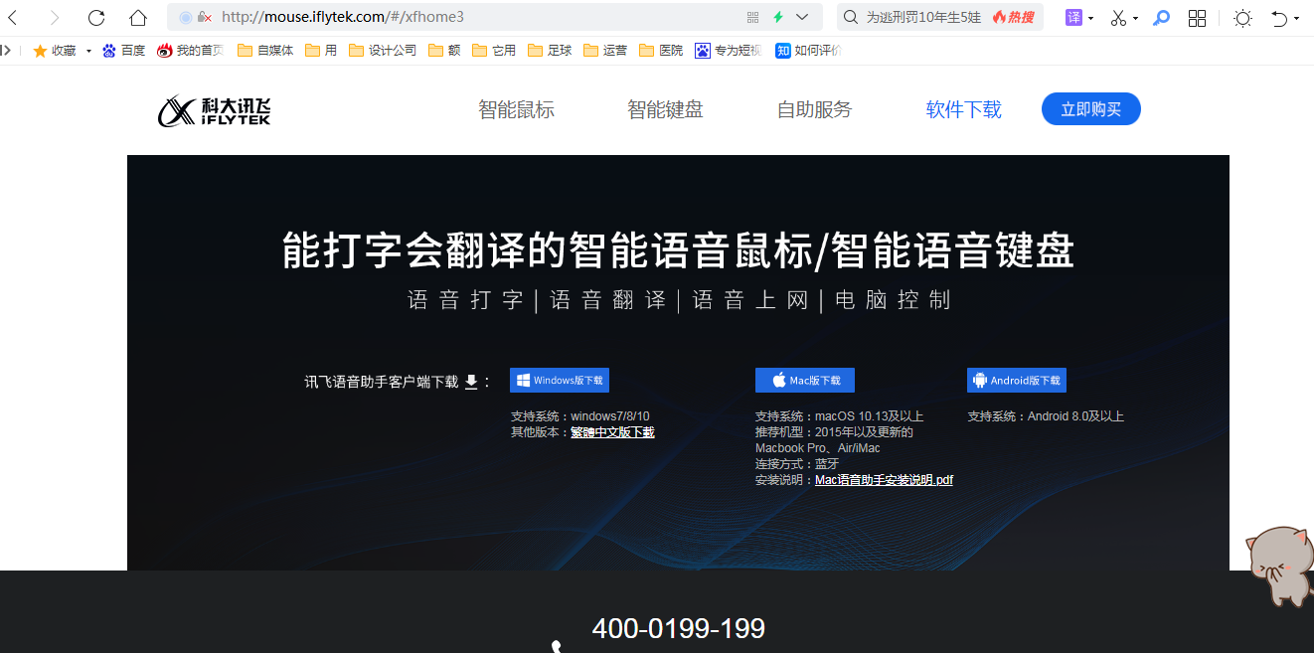Expand the screenshot options dropdown arrow

(1135, 18)
